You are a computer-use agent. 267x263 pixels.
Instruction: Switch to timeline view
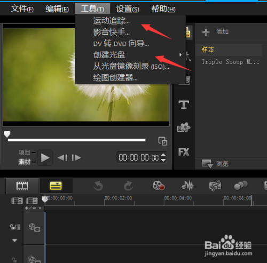[56, 186]
